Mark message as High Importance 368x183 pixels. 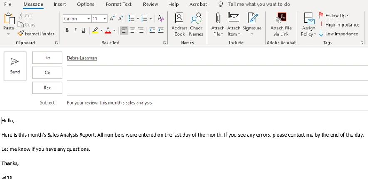(339, 25)
